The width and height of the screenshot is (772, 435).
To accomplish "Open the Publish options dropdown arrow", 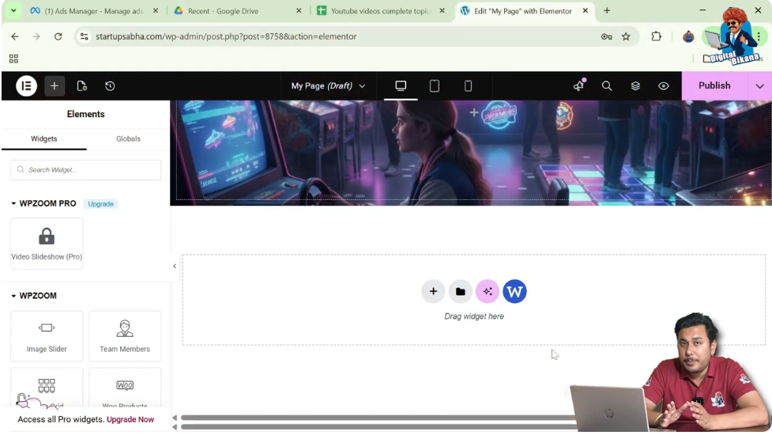I will coord(759,85).
